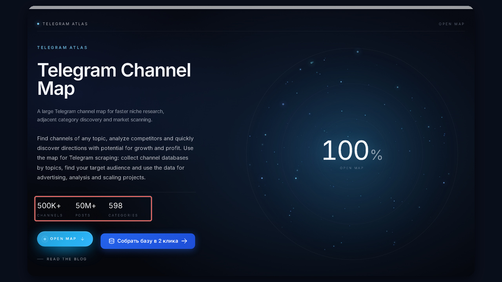Click the 500K+ channels statistic

pos(50,209)
